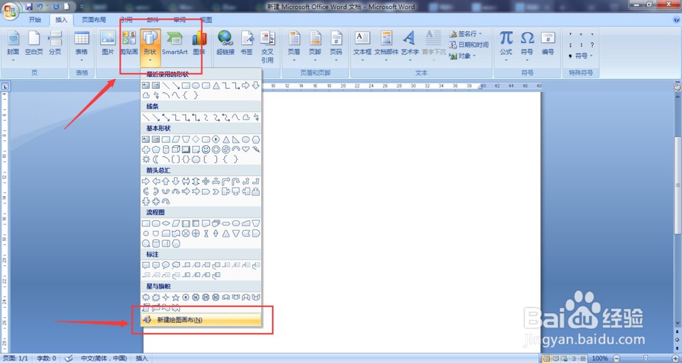This screenshot has height=363, width=682.
Task: Switch to Outline view
Action: pyautogui.click(x=574, y=358)
